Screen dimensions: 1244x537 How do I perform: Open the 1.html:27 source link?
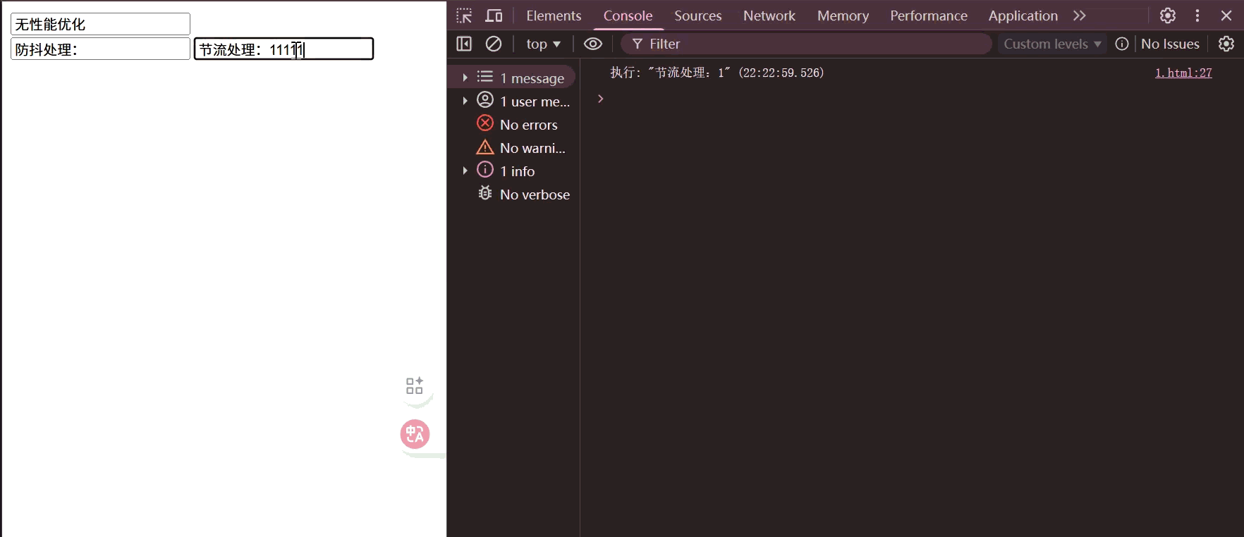[1183, 73]
